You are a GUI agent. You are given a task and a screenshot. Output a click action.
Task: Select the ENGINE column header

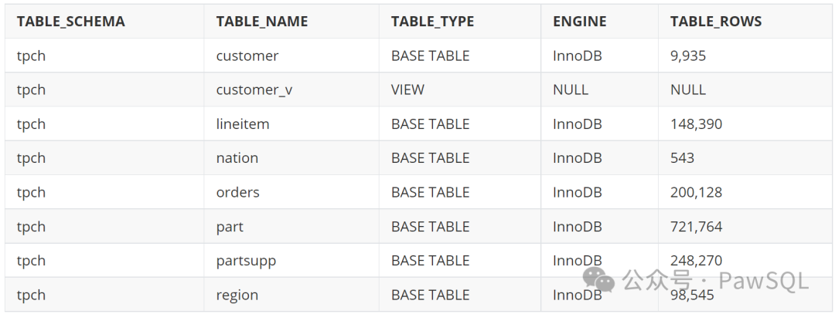pyautogui.click(x=581, y=22)
